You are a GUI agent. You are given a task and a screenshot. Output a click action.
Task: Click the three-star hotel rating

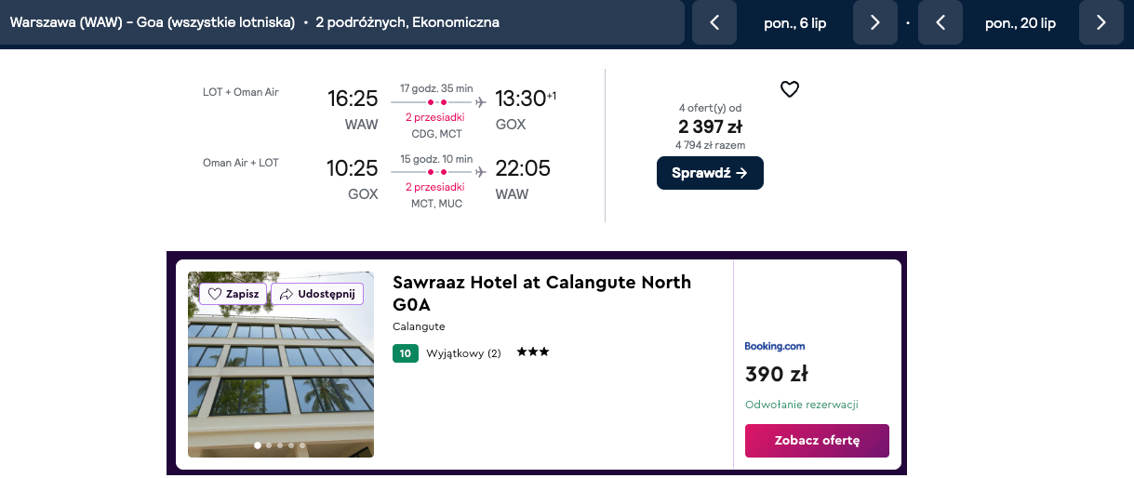[x=533, y=352]
